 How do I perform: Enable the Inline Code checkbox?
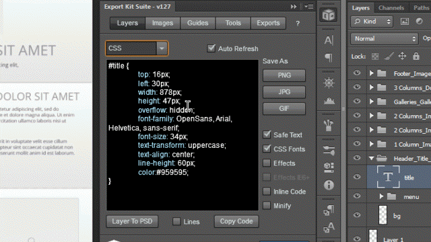[x=267, y=191]
